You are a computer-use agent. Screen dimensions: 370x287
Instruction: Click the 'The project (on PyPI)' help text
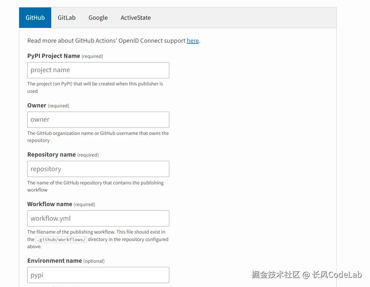tap(95, 87)
